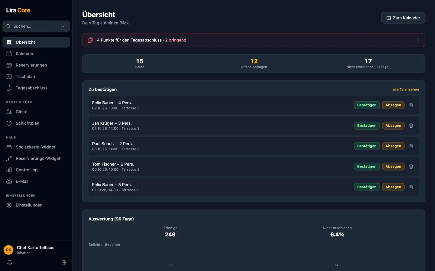The height and width of the screenshot is (271, 435).
Task: Click 'alle 12 ansehen' link
Action: point(406,89)
